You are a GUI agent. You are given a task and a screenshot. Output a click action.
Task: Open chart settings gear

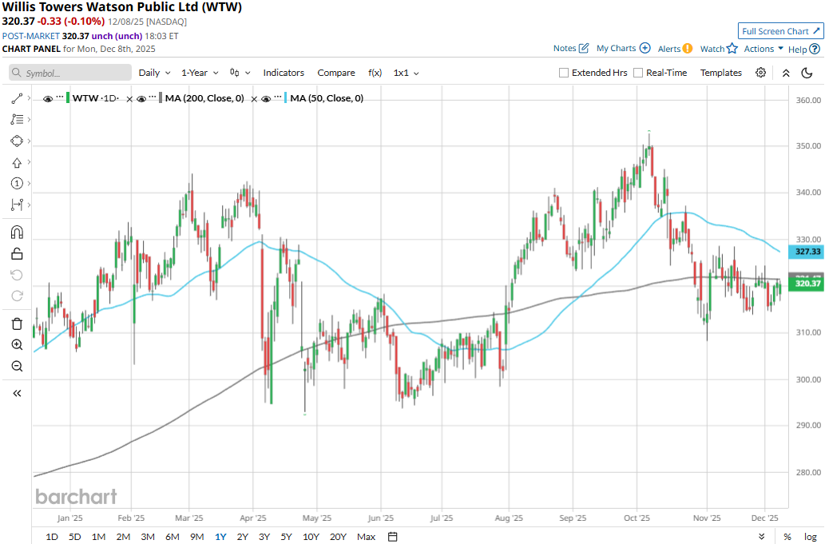(761, 73)
